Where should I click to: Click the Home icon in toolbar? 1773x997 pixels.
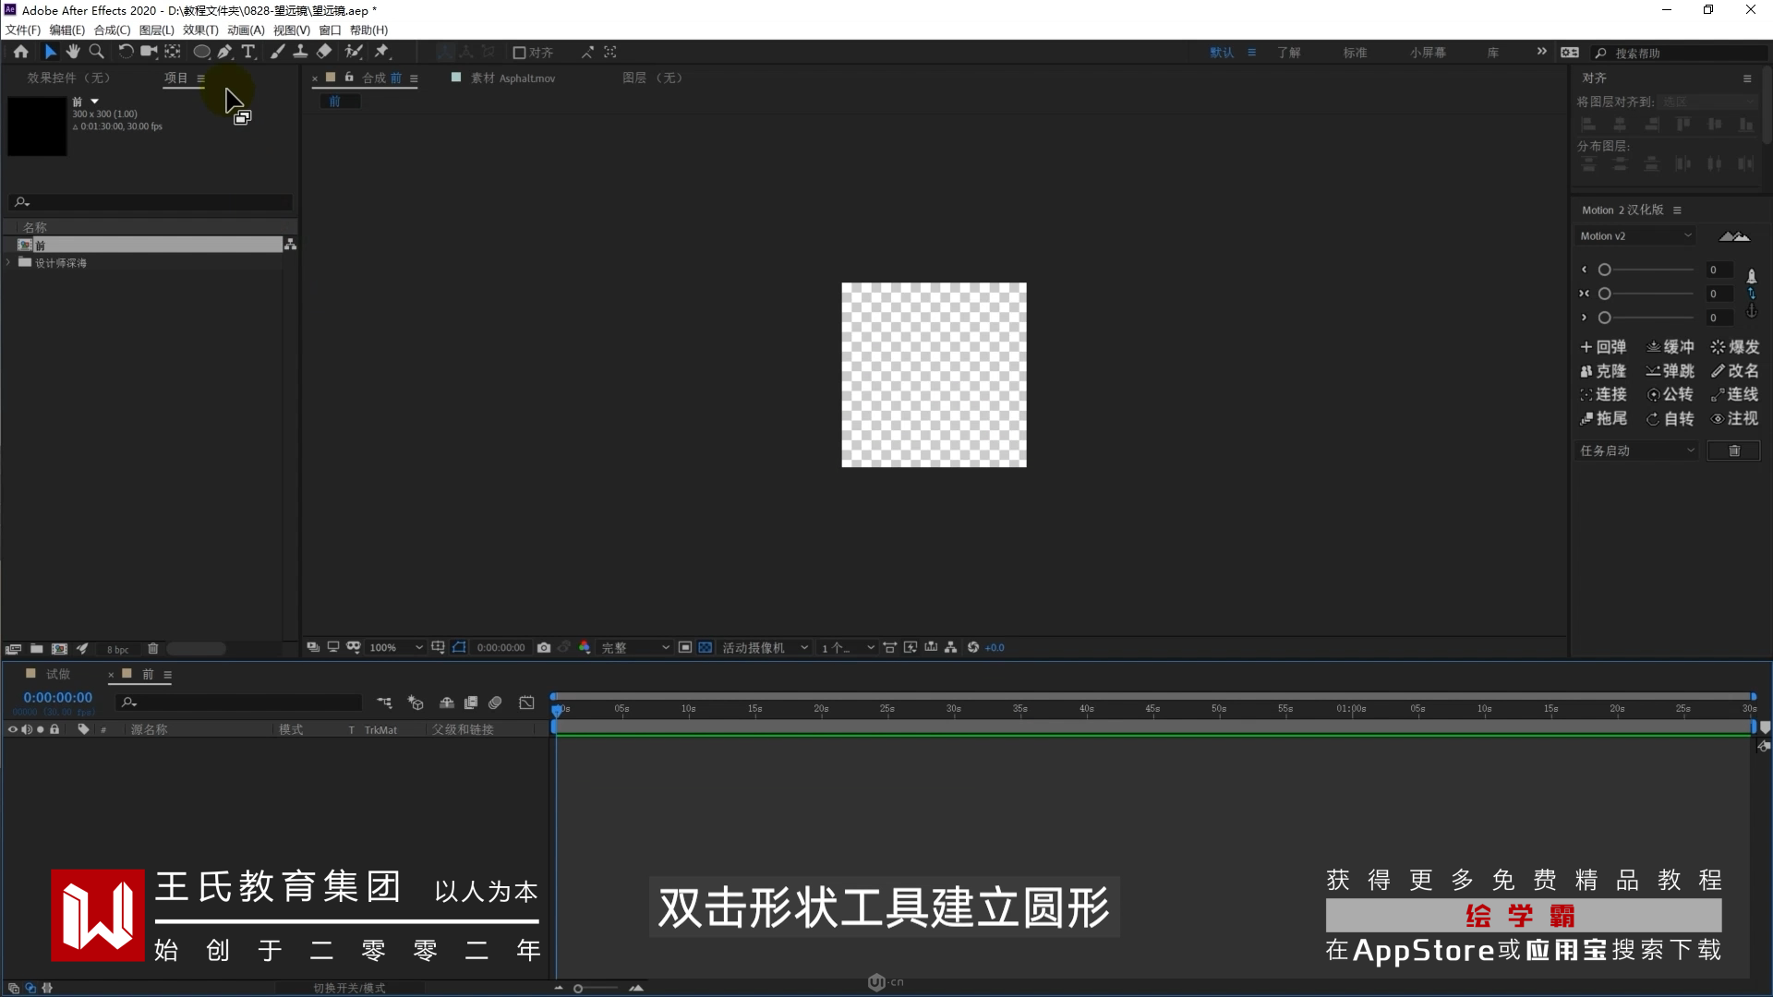20,52
